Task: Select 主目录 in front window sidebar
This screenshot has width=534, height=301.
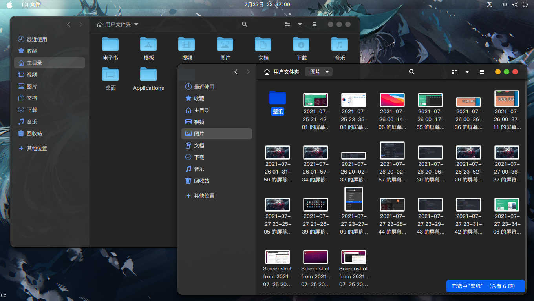Action: coord(217,110)
